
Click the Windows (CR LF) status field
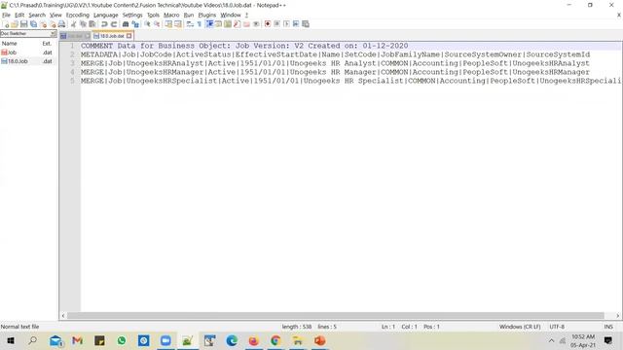click(520, 327)
